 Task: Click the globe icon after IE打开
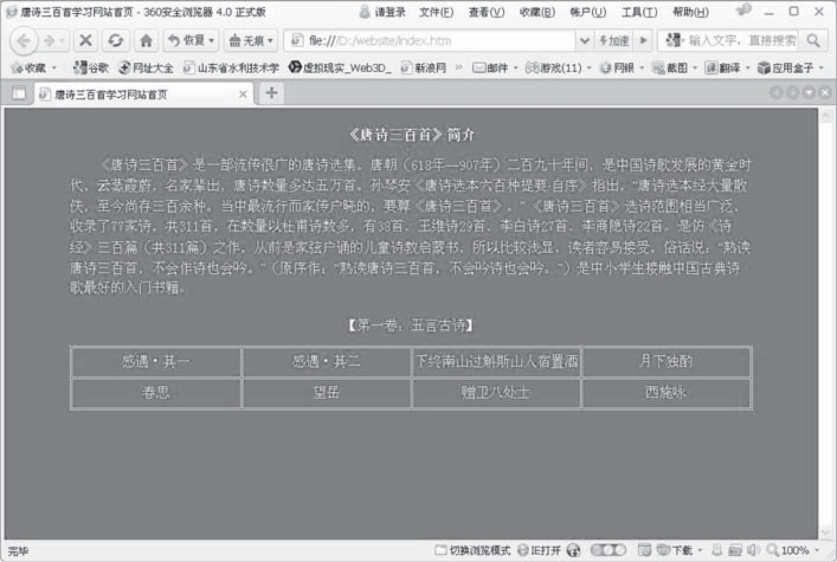[x=573, y=550]
